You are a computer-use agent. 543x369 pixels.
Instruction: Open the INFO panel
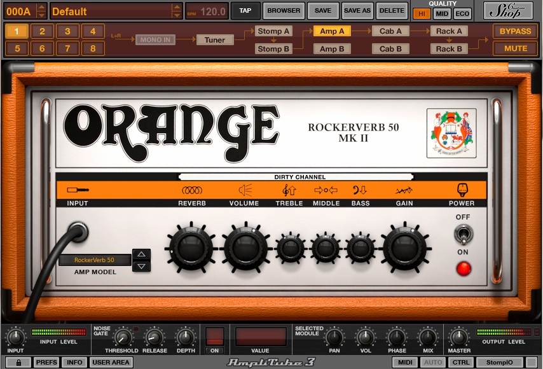coord(74,363)
